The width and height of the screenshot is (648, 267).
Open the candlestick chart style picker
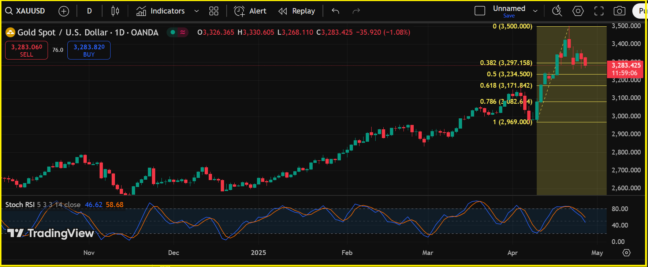coord(115,11)
